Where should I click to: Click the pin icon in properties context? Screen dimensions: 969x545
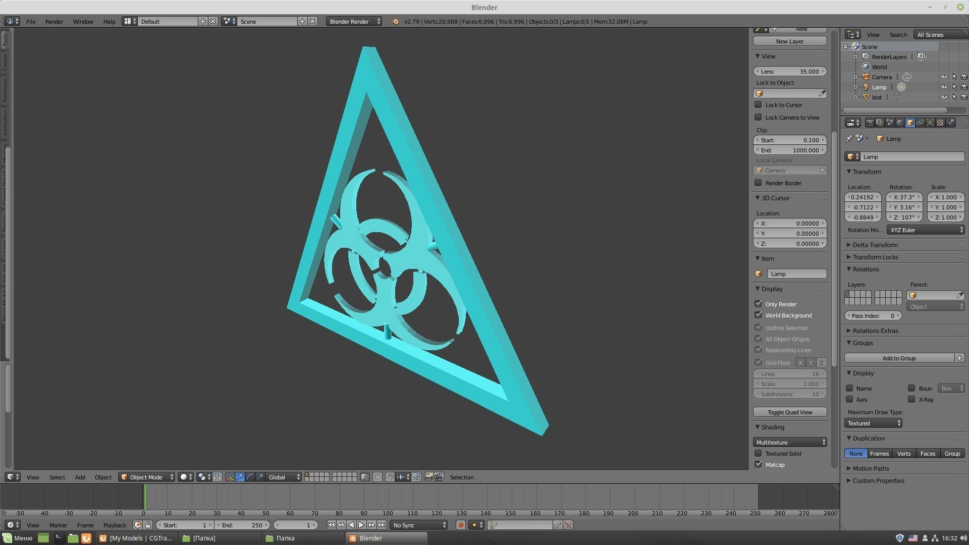coord(849,139)
